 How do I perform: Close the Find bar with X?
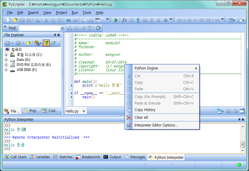coord(5,27)
